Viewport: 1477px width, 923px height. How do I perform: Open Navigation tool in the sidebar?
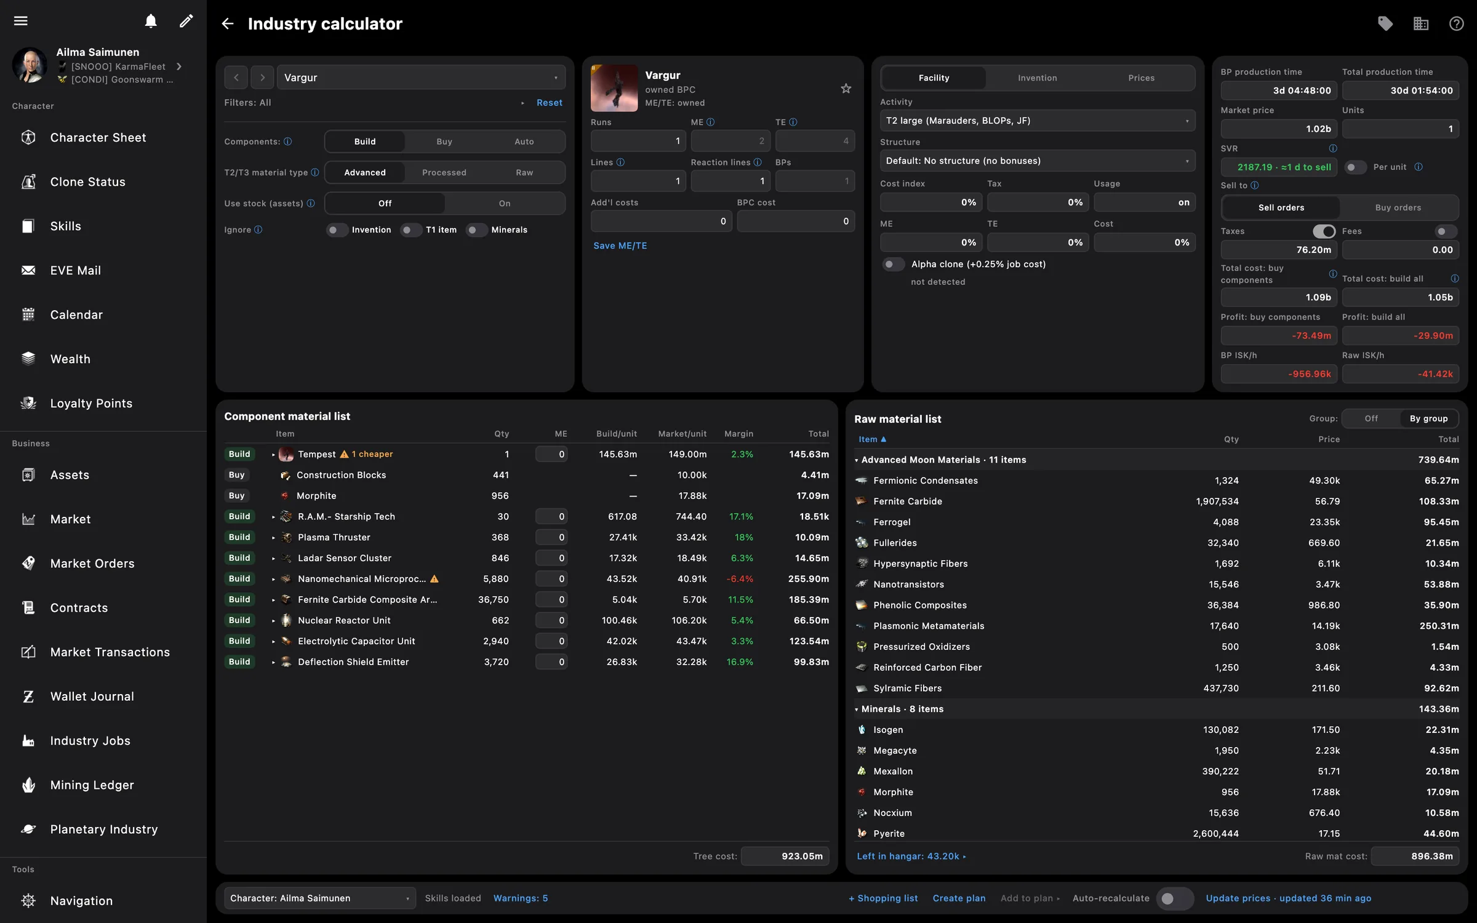click(x=103, y=901)
